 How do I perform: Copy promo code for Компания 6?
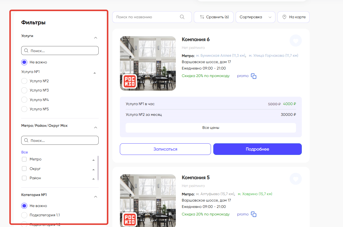point(254,76)
